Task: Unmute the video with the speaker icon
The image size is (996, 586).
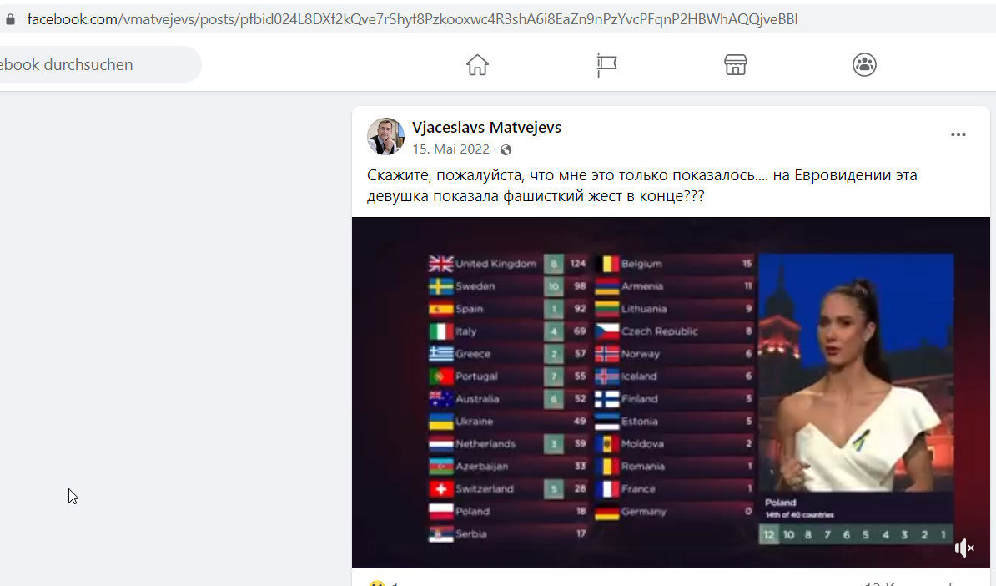Action: (964, 548)
